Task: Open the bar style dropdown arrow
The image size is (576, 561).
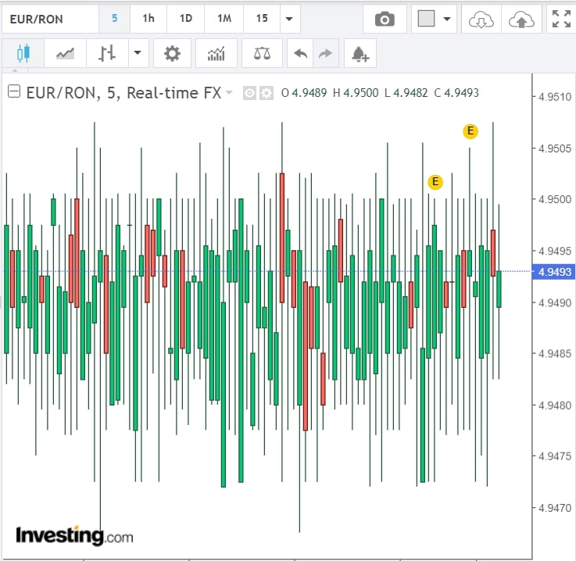Action: pyautogui.click(x=138, y=54)
